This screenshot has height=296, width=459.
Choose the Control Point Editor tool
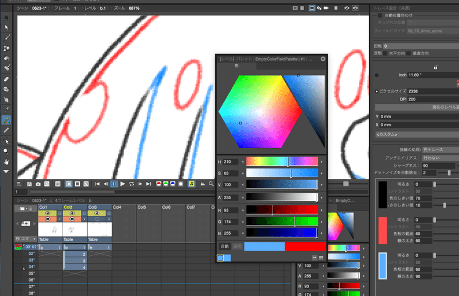6,141
